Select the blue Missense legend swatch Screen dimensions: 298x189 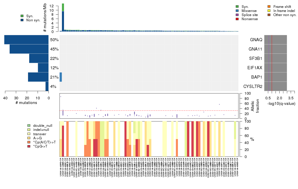tap(237, 11)
